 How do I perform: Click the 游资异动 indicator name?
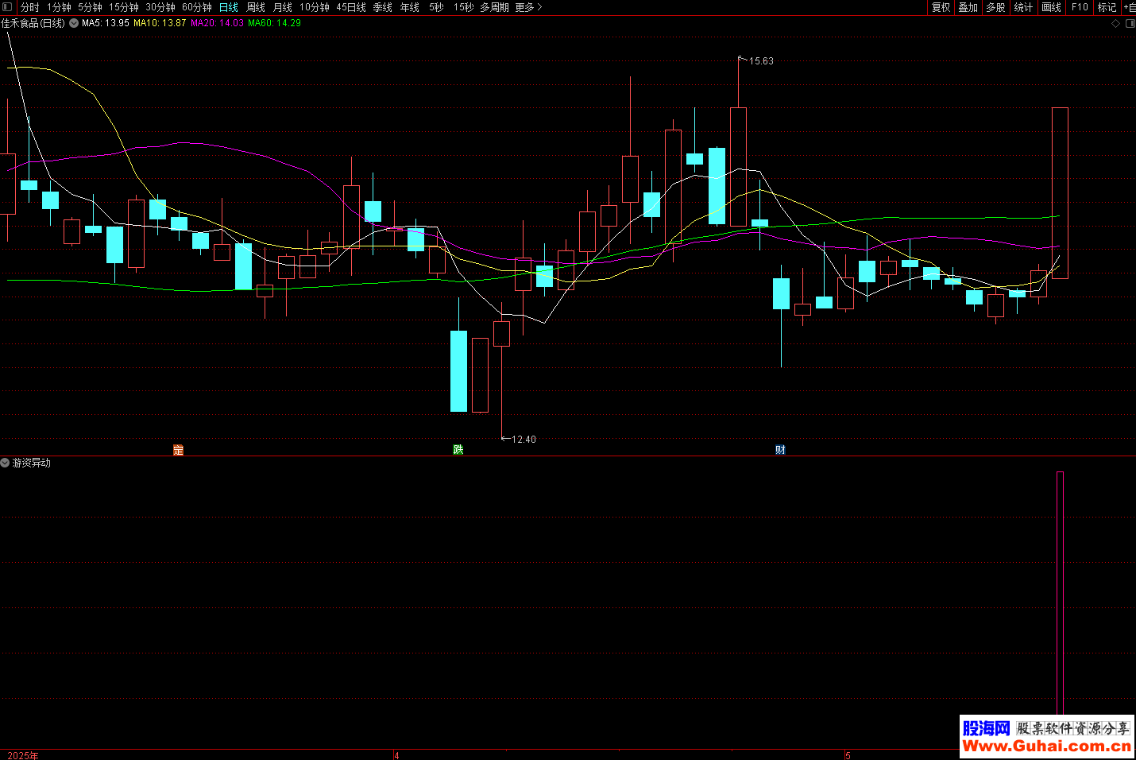32,463
